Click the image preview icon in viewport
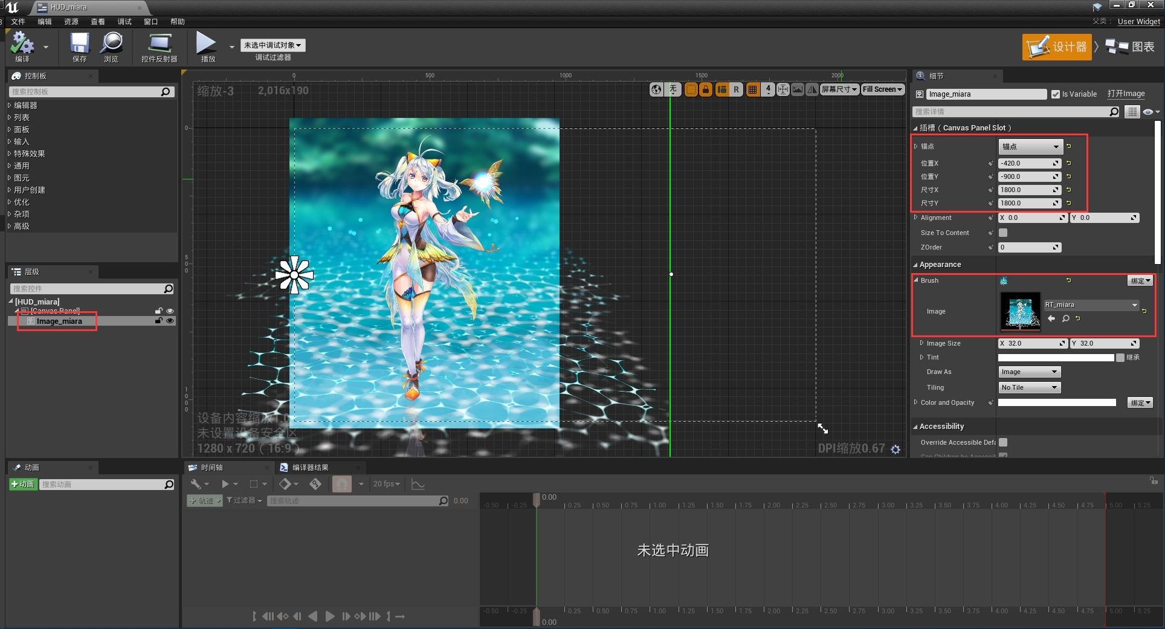1165x629 pixels. pos(798,89)
